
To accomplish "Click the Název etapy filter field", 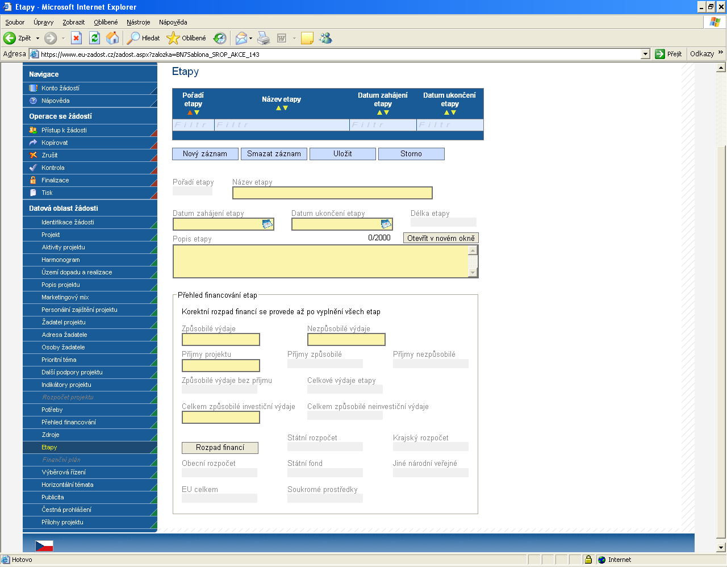I will (x=282, y=125).
